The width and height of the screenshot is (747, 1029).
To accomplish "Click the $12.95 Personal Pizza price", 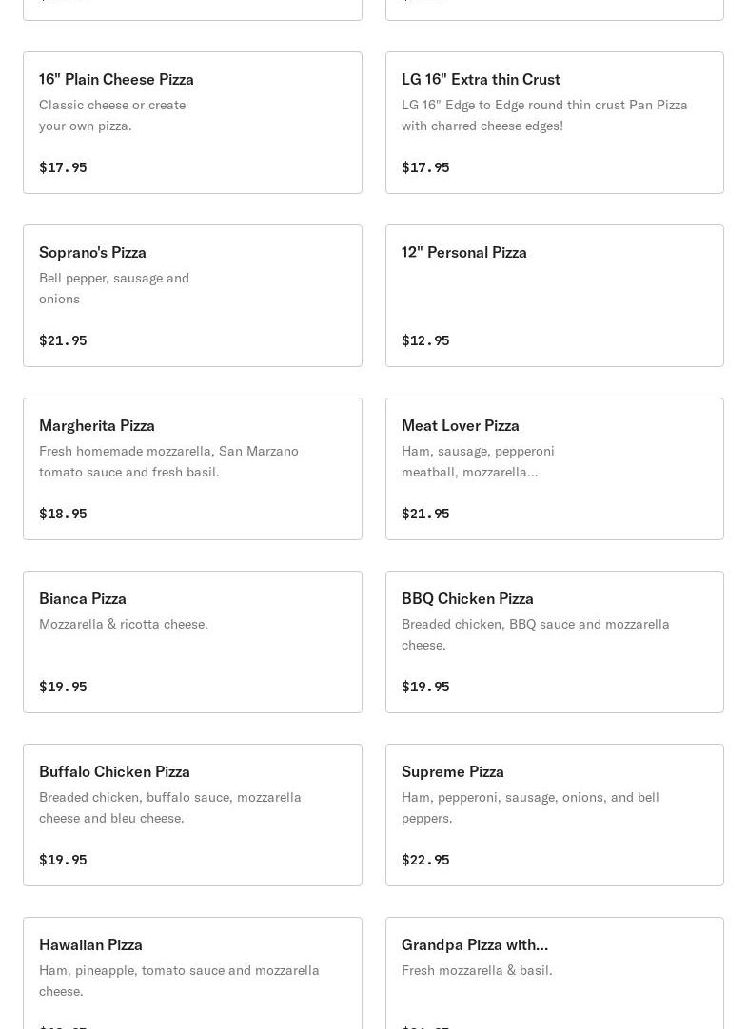I will (x=425, y=340).
